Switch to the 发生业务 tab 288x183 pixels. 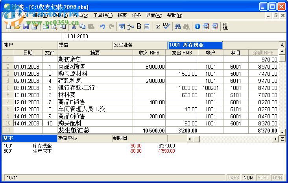coord(140,45)
